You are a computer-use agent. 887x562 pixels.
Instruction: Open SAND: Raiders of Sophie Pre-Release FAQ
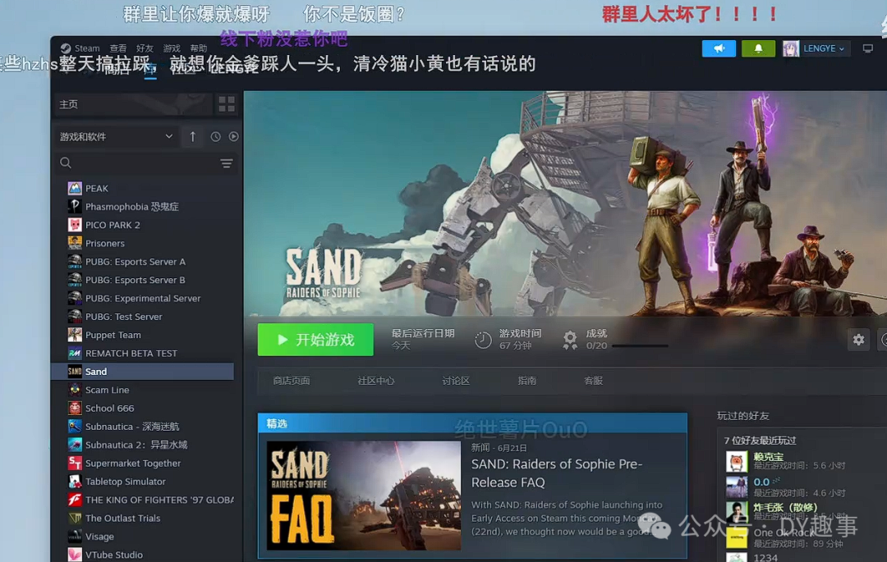tap(557, 473)
